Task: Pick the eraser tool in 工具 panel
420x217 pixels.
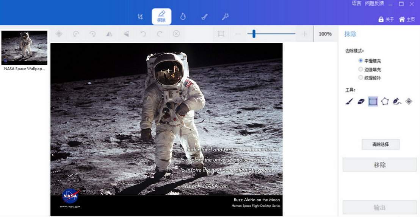Action: click(361, 102)
